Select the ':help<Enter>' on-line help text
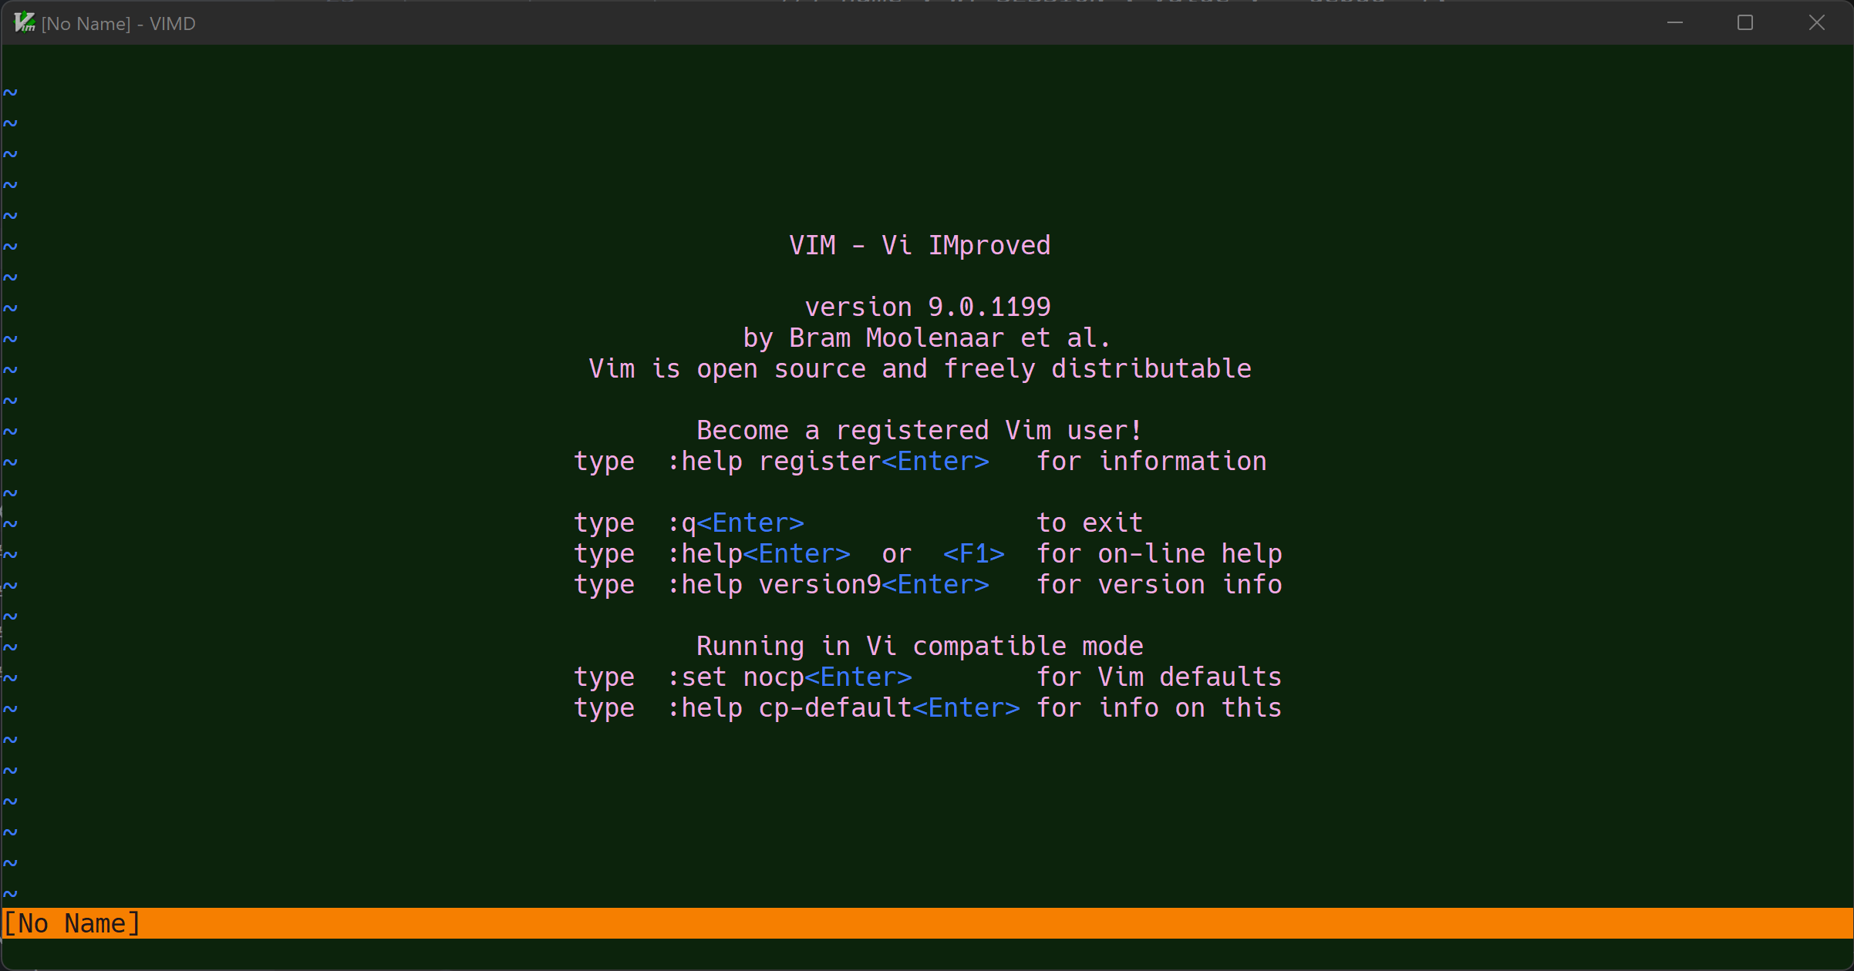The width and height of the screenshot is (1854, 971). [x=758, y=553]
